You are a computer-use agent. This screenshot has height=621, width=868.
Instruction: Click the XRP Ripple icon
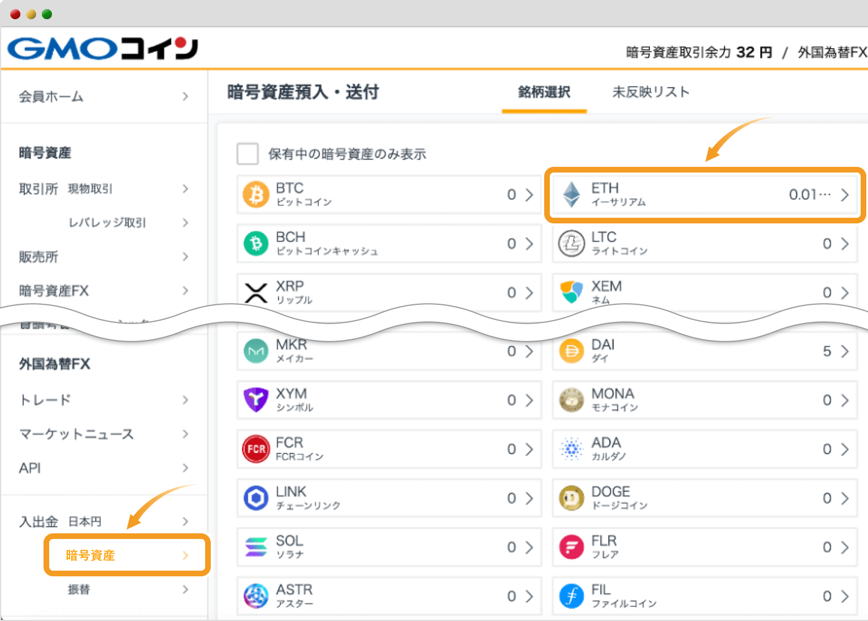[256, 292]
